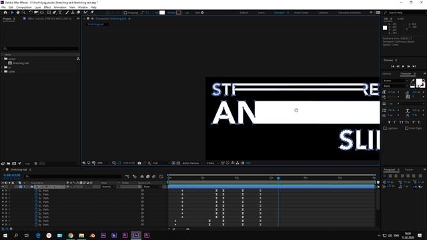The image size is (427, 240).
Task: Jump to last frame in Preview panel
Action: point(414,67)
